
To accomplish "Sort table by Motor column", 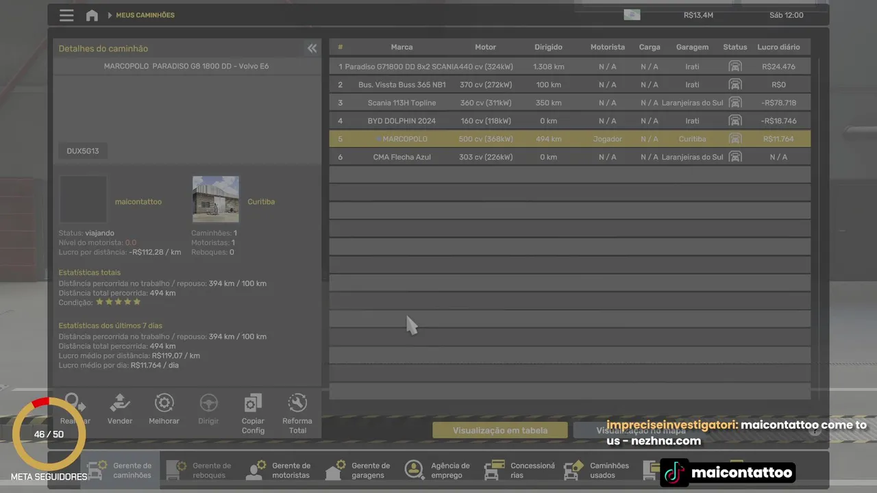I will point(485,47).
